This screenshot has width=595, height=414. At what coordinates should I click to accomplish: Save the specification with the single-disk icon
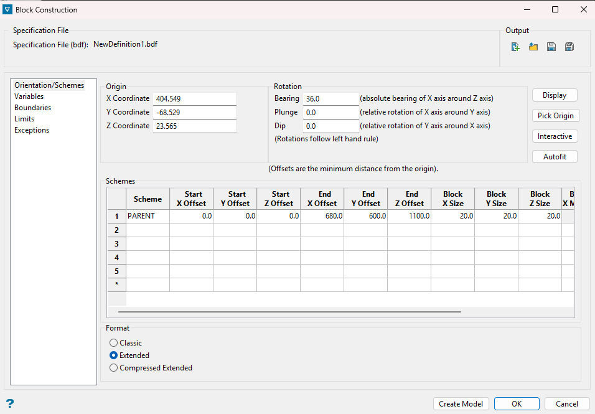click(551, 47)
